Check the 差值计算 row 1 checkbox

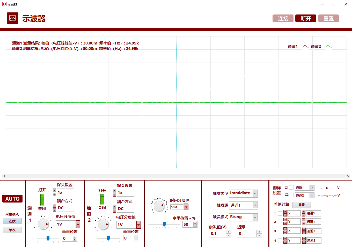tap(280, 213)
